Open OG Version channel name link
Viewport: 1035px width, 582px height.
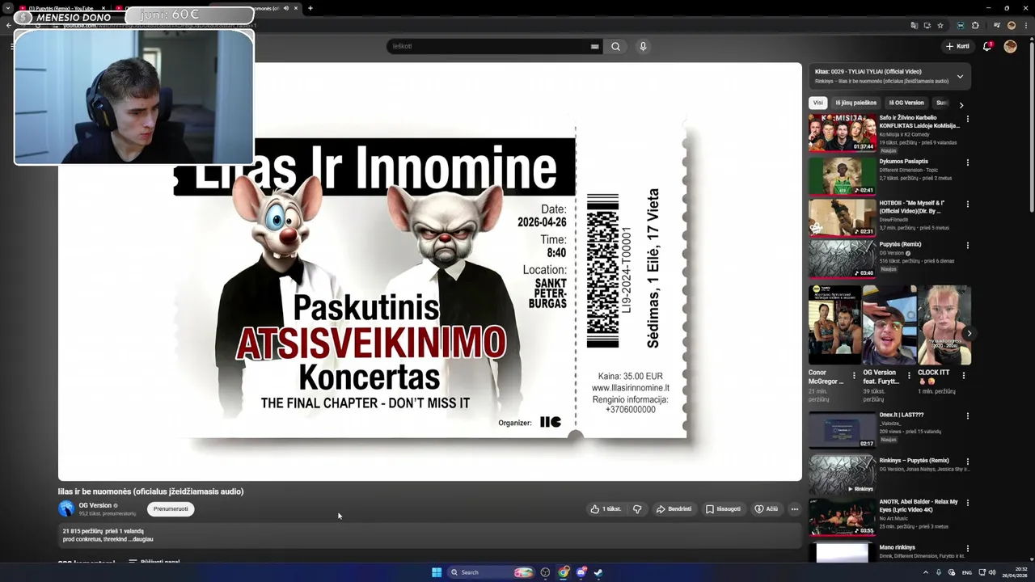pos(95,505)
